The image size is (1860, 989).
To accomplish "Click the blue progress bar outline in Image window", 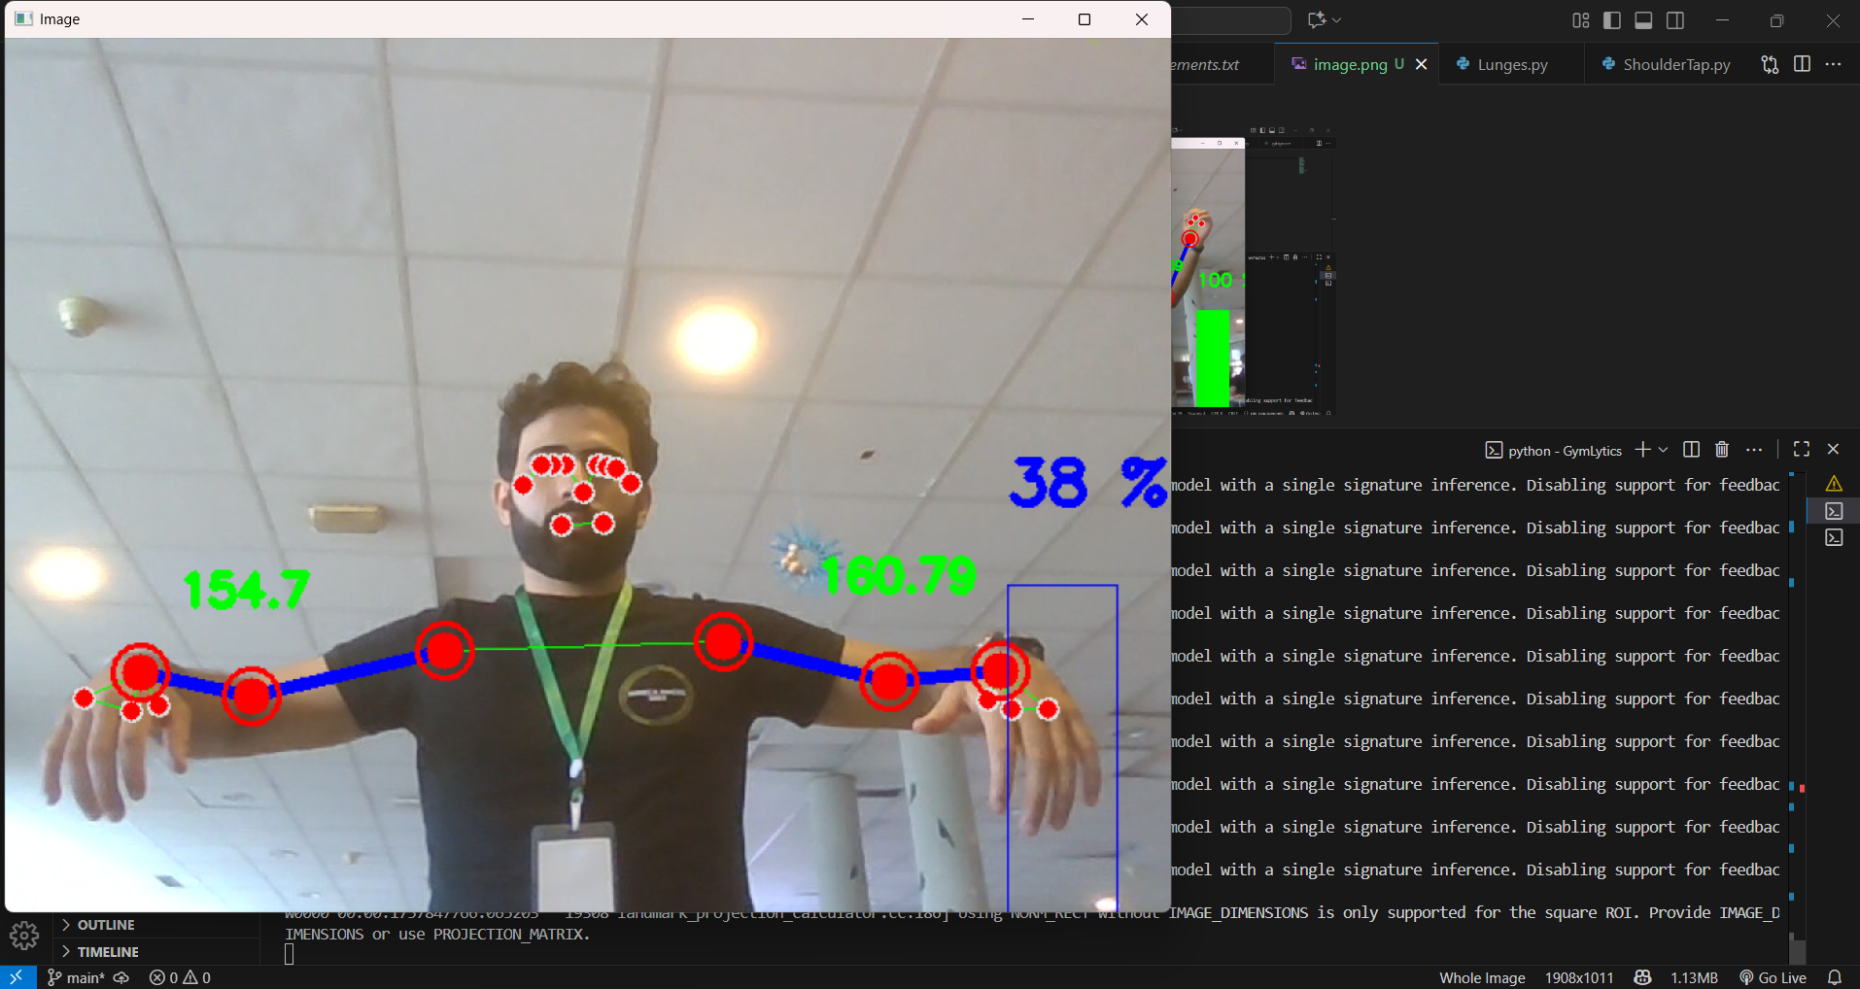I will (x=1062, y=747).
